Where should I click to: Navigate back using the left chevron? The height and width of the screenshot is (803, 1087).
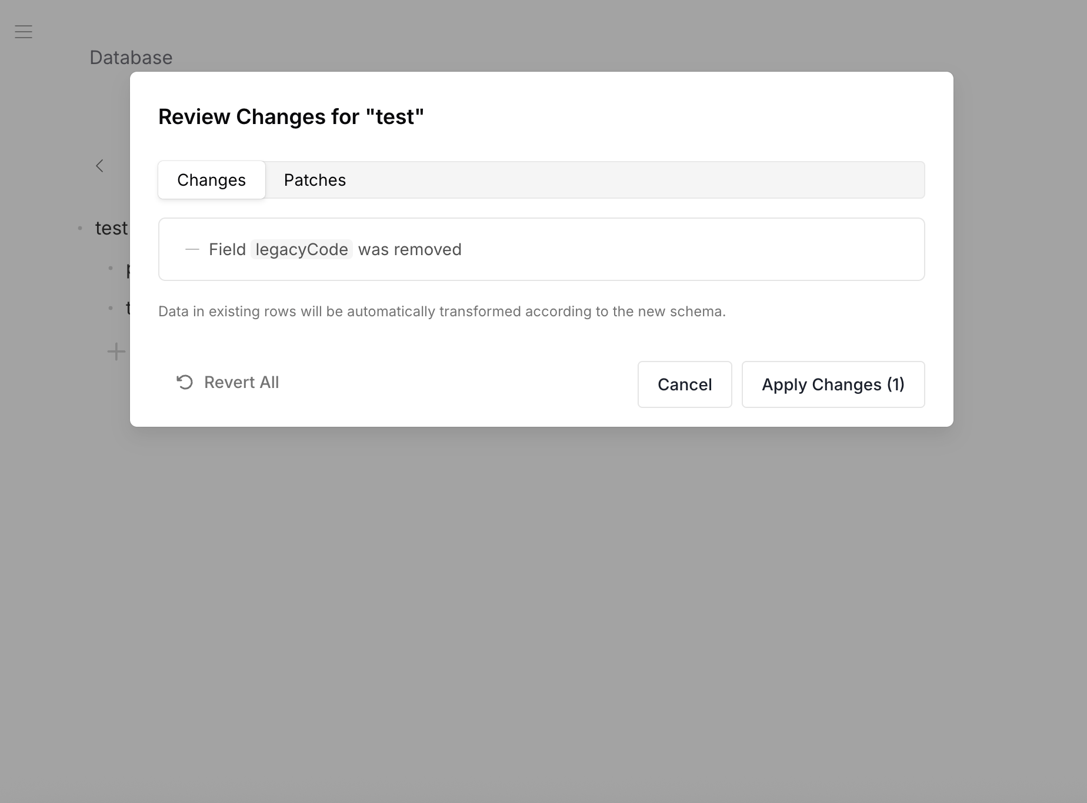[x=99, y=166]
